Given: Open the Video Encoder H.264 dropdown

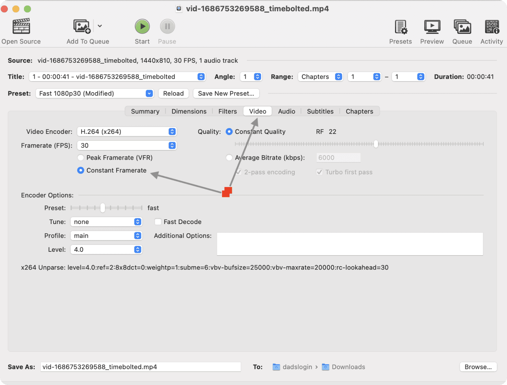Looking at the screenshot, I should pos(127,132).
